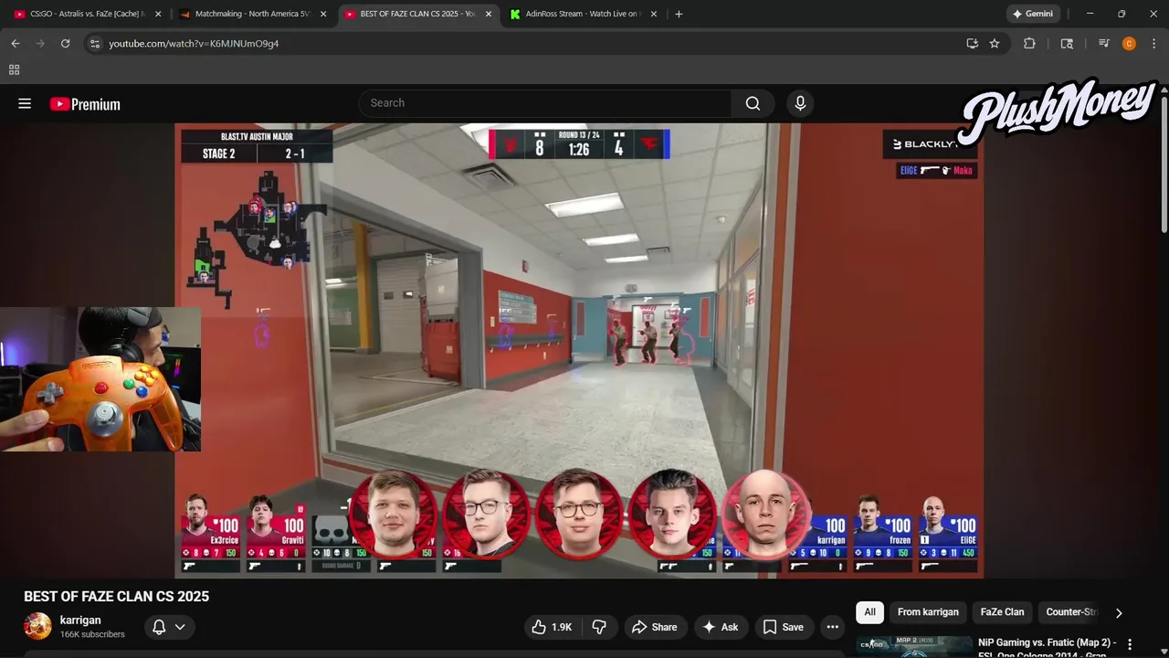Click into the YouTube search field
1169x658 pixels.
pyautogui.click(x=545, y=103)
